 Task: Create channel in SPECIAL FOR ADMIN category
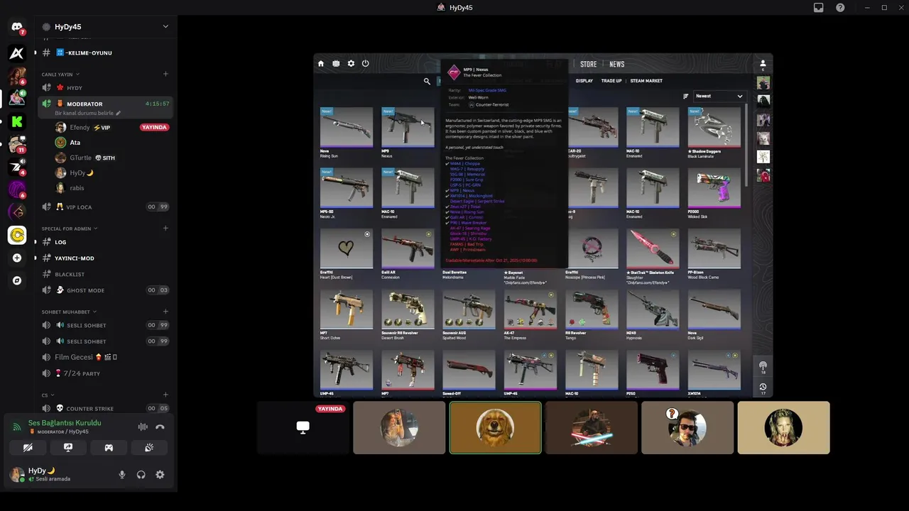pos(165,228)
